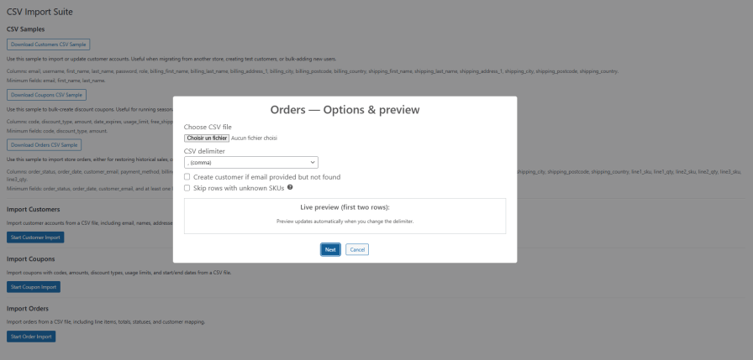The width and height of the screenshot is (753, 360).
Task: Start the order import
Action: pos(31,337)
